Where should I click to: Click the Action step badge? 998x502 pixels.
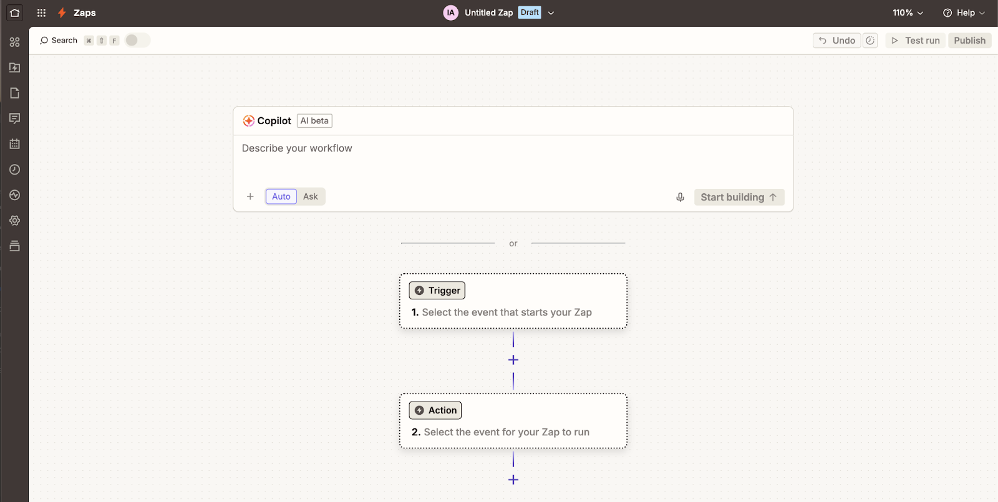click(x=435, y=410)
